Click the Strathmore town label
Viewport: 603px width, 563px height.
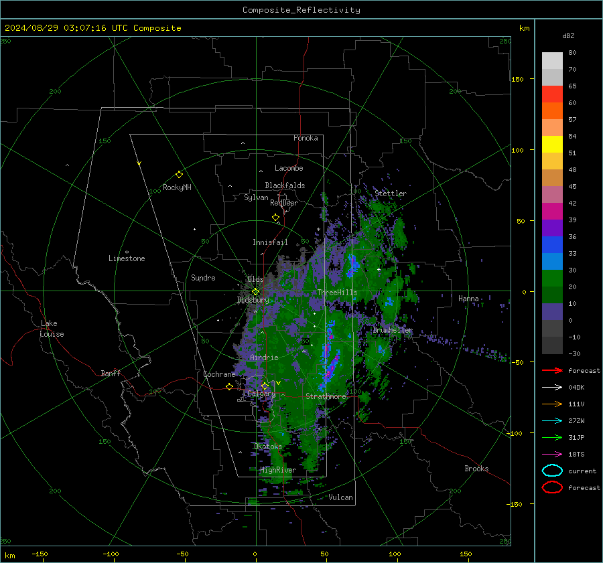(326, 396)
